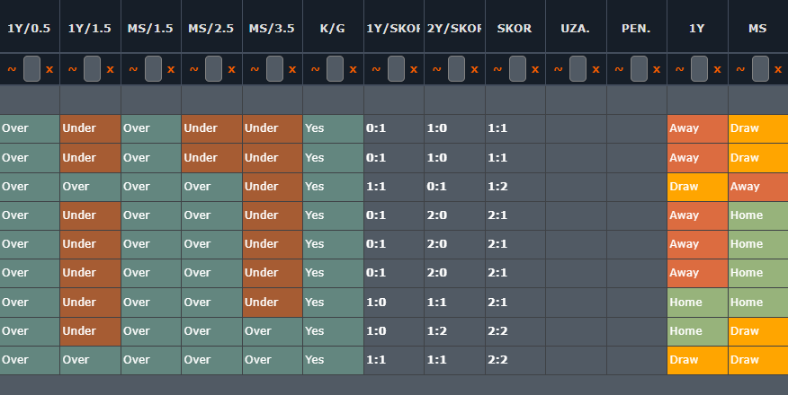Click the K/G column header
The height and width of the screenshot is (395, 788).
click(x=333, y=28)
